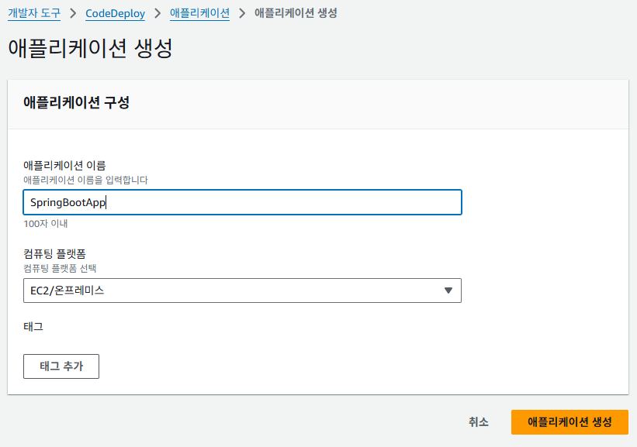
Task: Click the 컴퓨팅 플랫폼 field label
Action: 54,254
